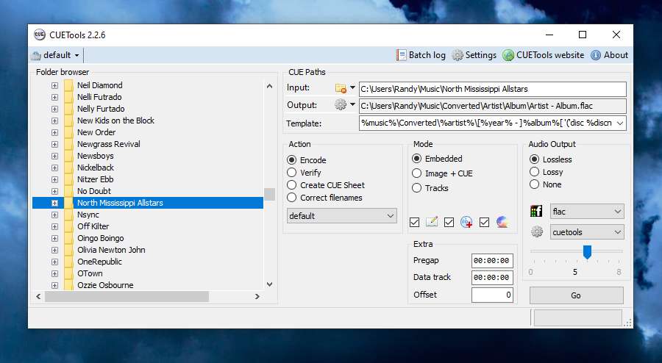Click in the Output path field
662x363 pixels.
(x=492, y=106)
